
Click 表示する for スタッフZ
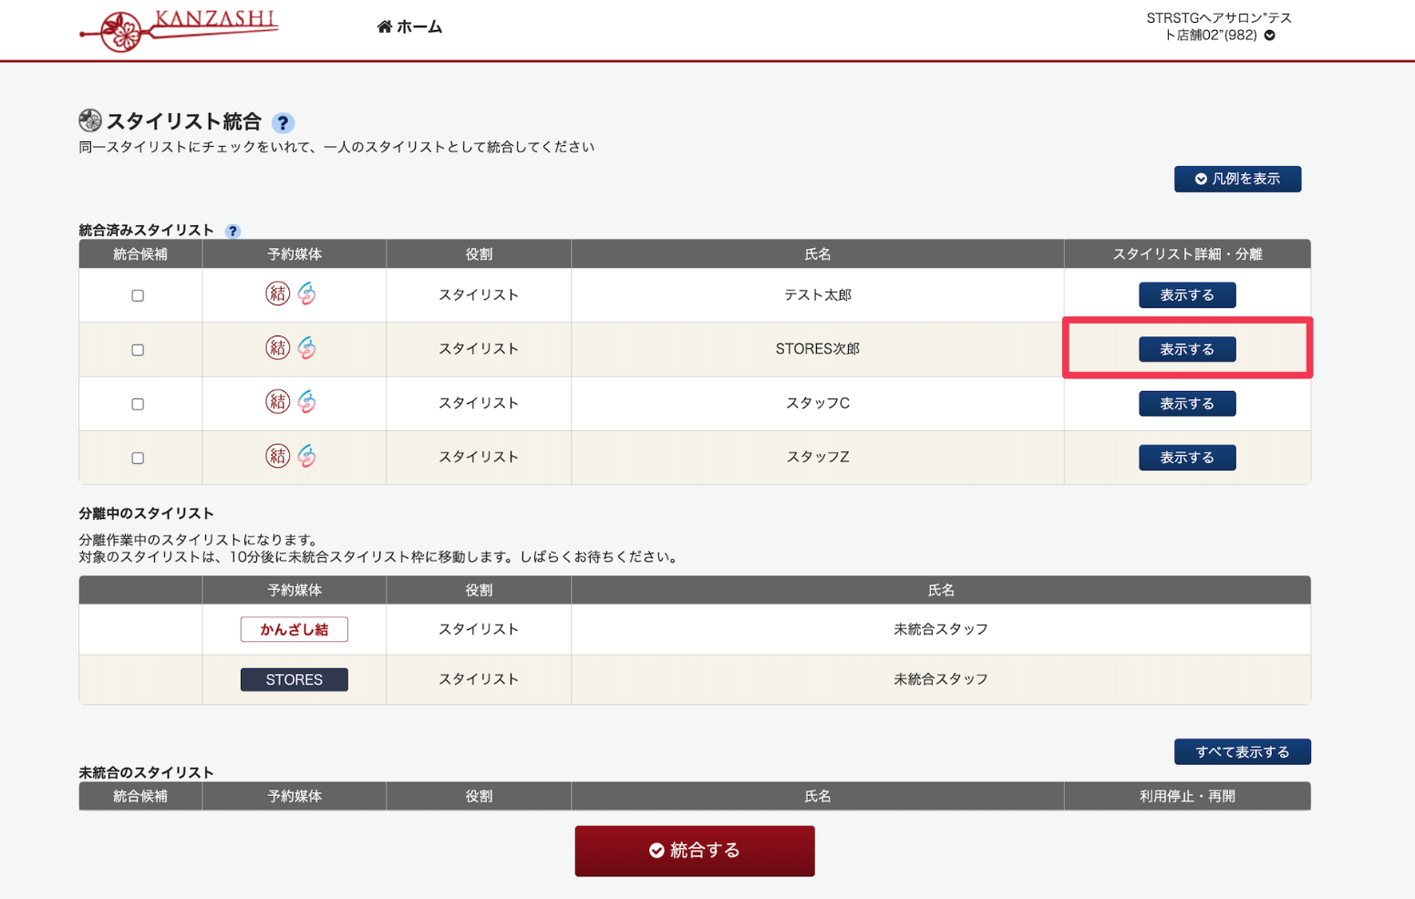[x=1187, y=458]
